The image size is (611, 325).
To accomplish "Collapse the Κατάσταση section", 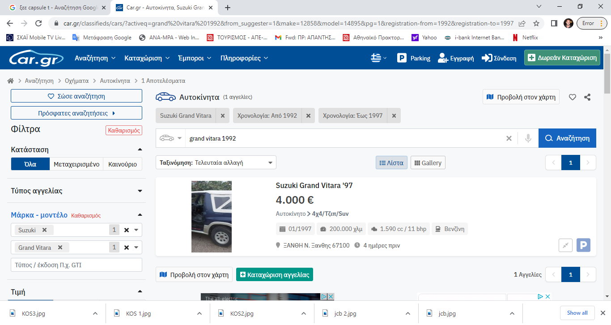I will (x=140, y=150).
